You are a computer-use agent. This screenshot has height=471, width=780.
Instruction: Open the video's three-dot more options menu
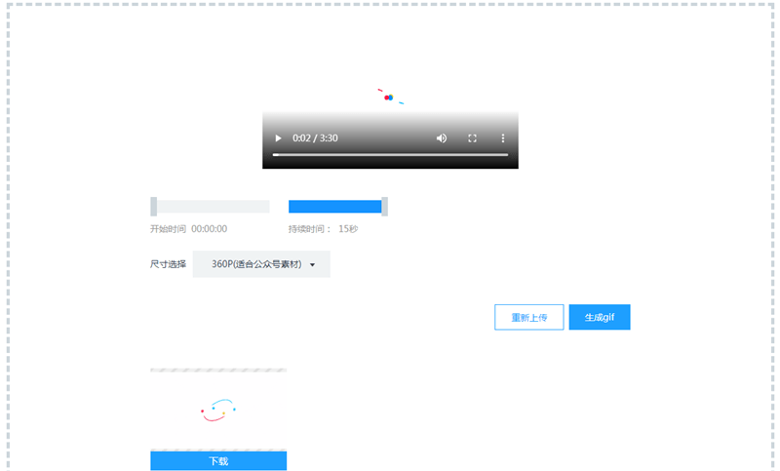click(x=503, y=138)
